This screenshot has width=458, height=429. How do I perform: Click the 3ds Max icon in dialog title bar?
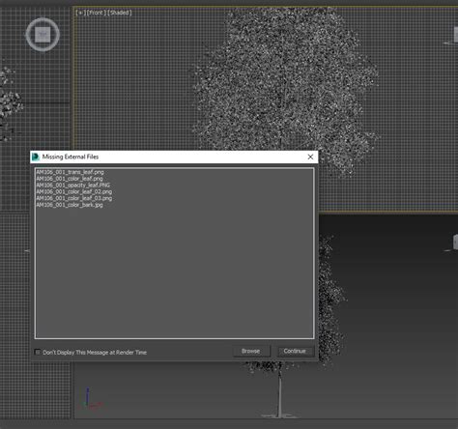coord(36,157)
